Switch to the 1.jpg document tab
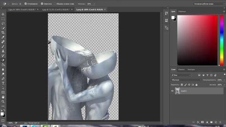 (56, 10)
